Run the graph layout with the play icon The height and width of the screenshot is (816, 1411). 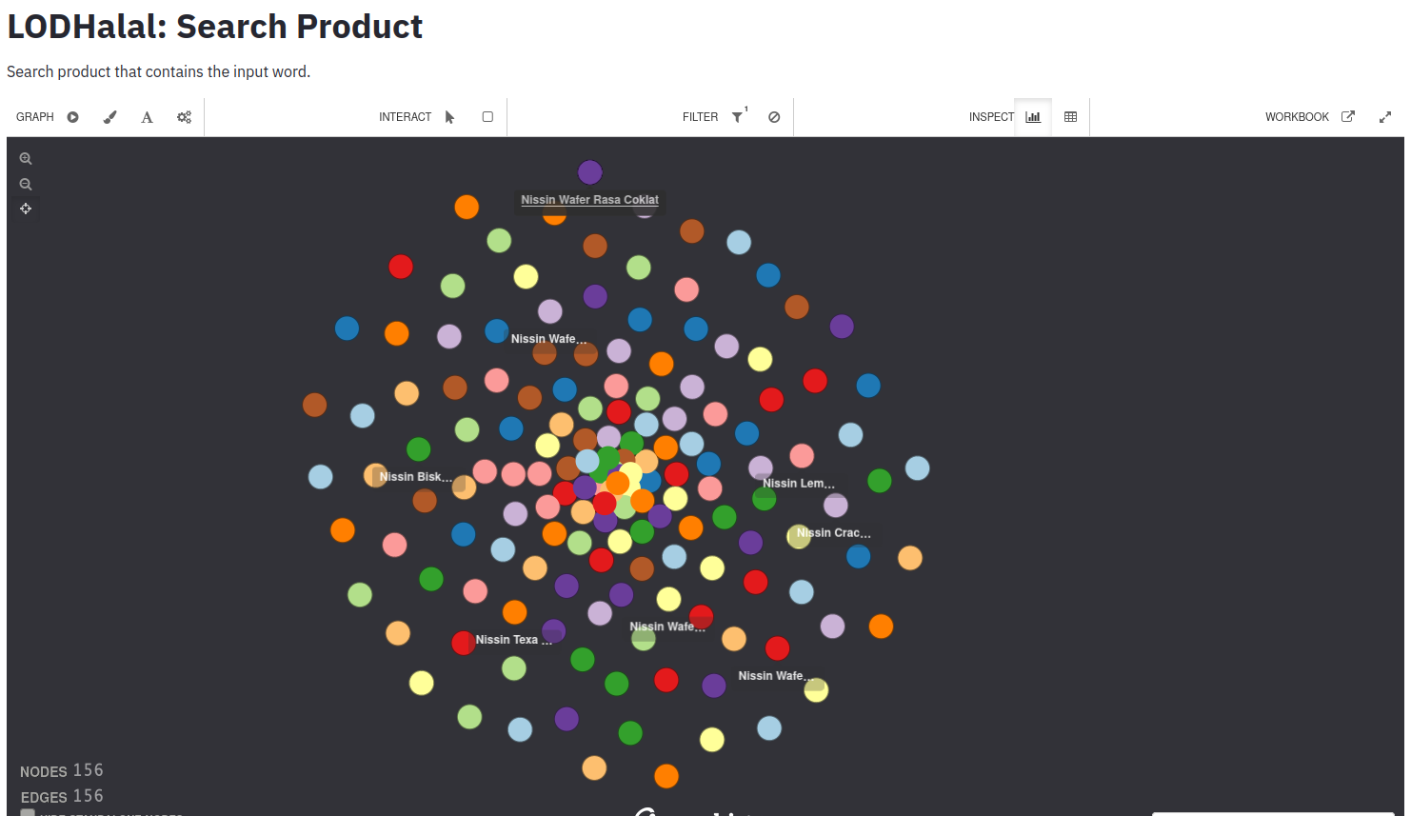[72, 116]
